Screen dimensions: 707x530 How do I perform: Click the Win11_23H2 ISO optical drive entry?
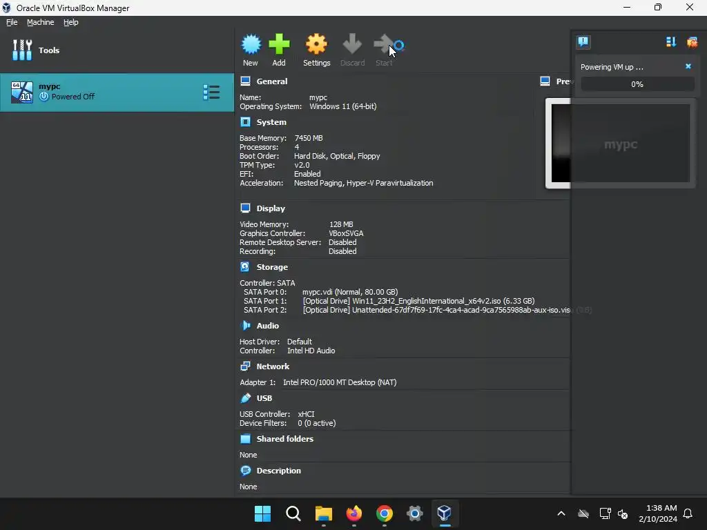[418, 301]
